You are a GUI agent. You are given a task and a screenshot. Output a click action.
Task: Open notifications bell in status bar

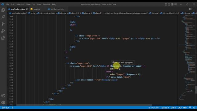point(194,108)
